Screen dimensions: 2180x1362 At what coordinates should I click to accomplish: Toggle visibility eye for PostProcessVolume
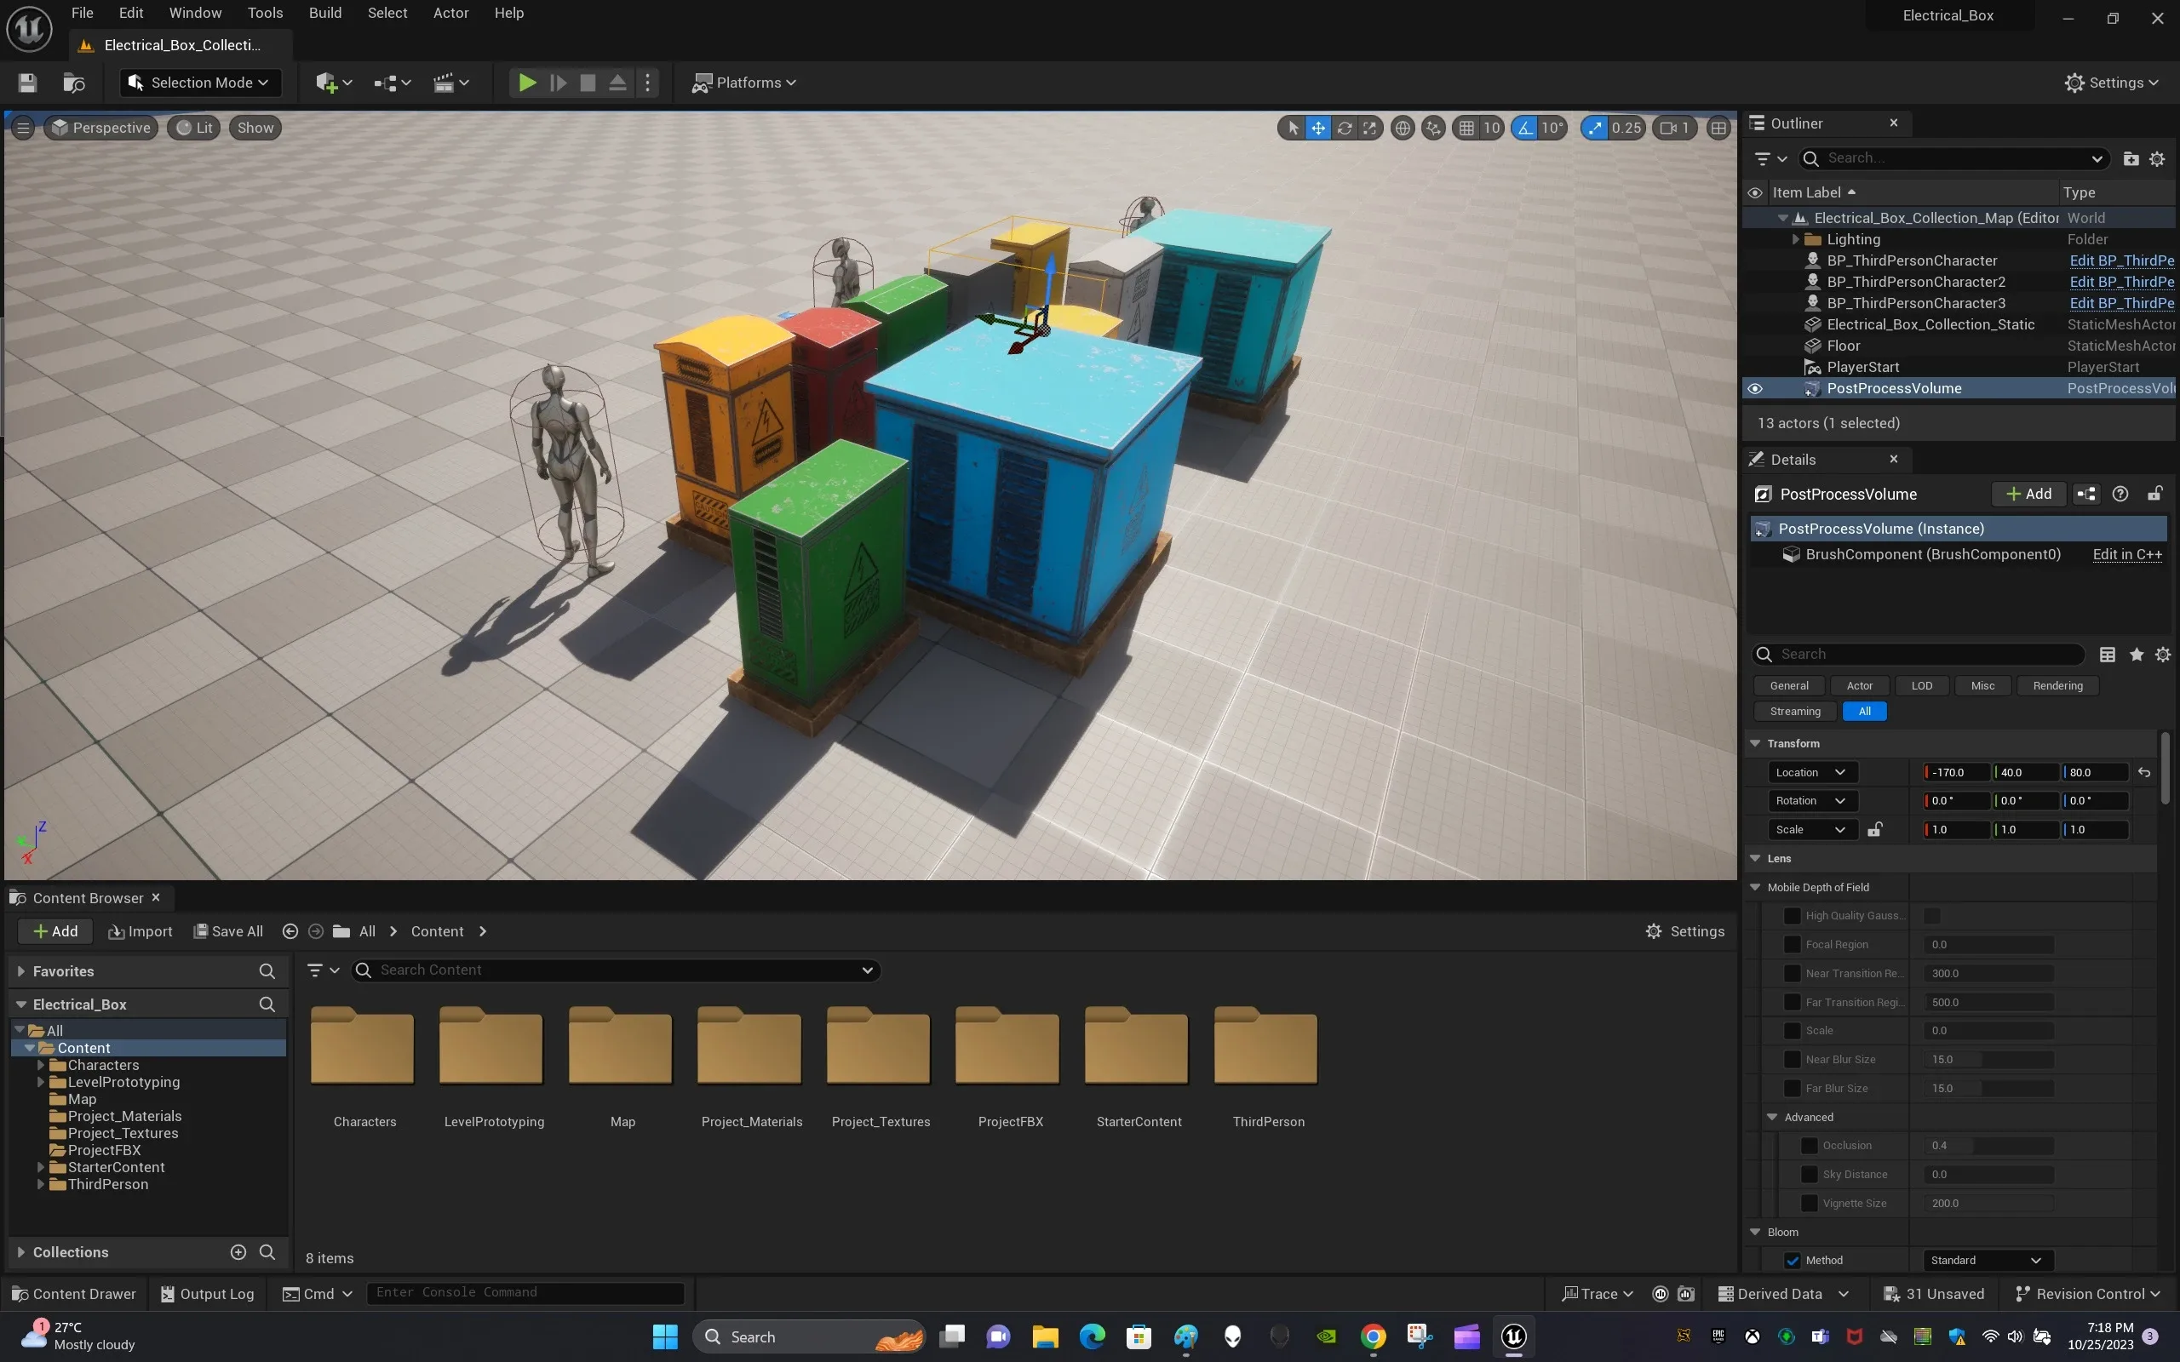point(1755,389)
